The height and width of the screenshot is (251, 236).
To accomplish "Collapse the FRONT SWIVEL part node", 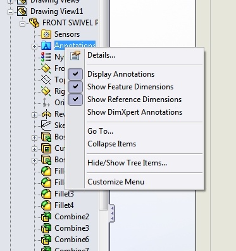I will coord(22,23).
